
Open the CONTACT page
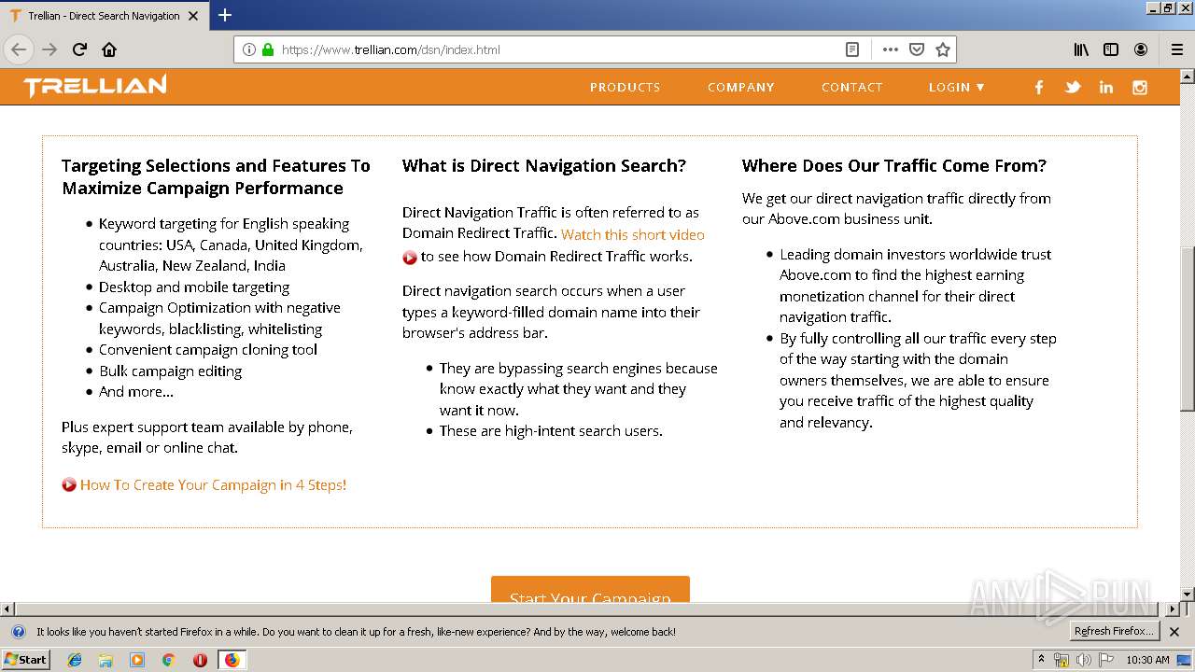click(x=852, y=87)
